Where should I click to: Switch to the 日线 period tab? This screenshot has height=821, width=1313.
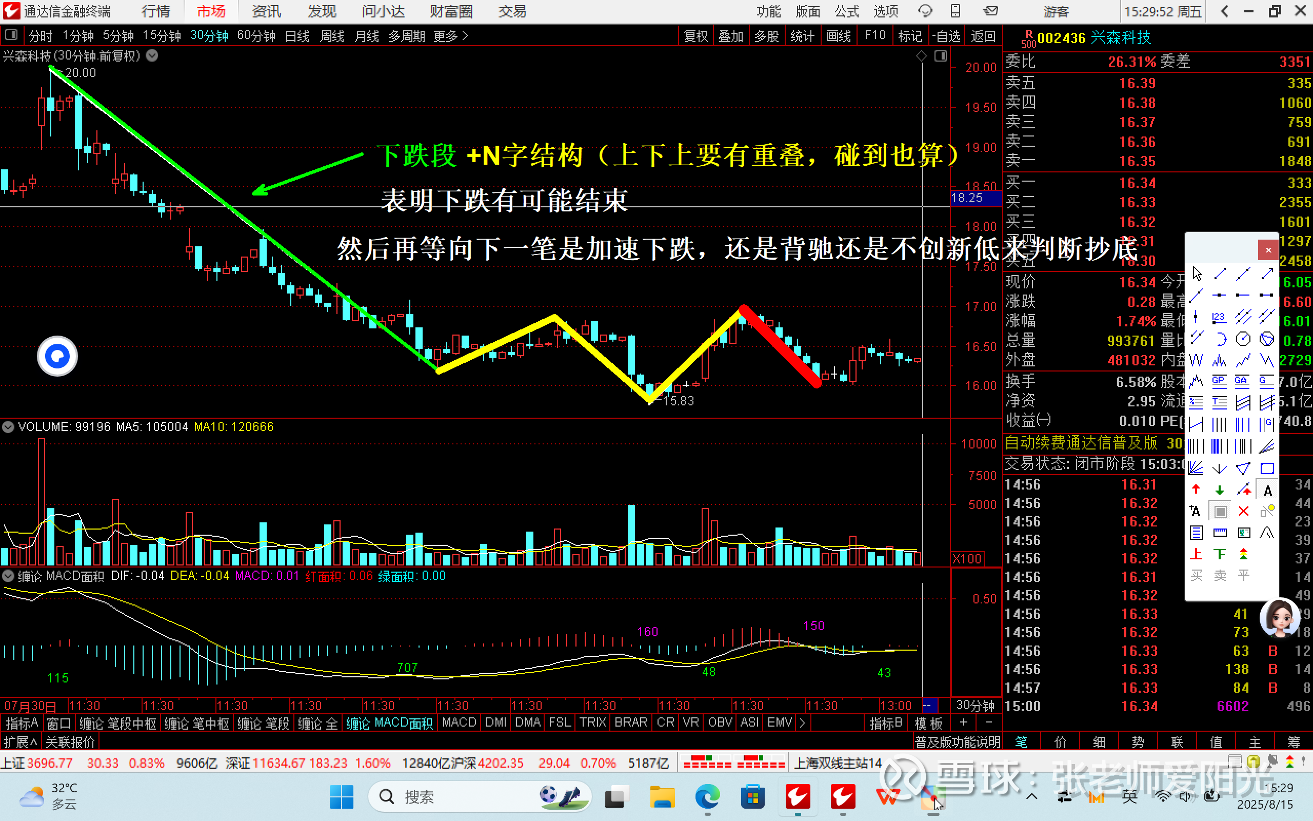tap(297, 36)
